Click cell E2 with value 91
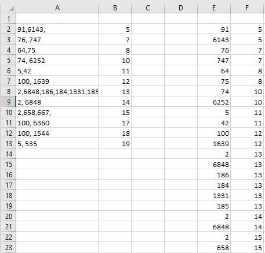The image size is (265, 253). pyautogui.click(x=214, y=29)
